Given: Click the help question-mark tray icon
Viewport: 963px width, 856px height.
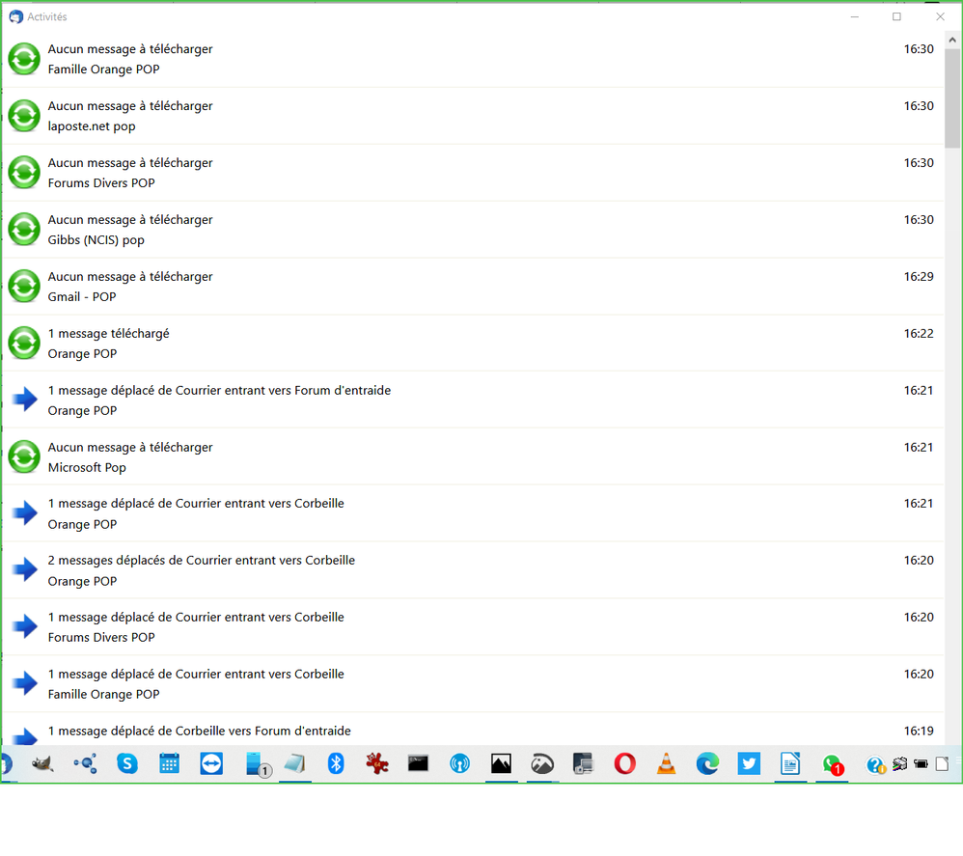Looking at the screenshot, I should [875, 765].
